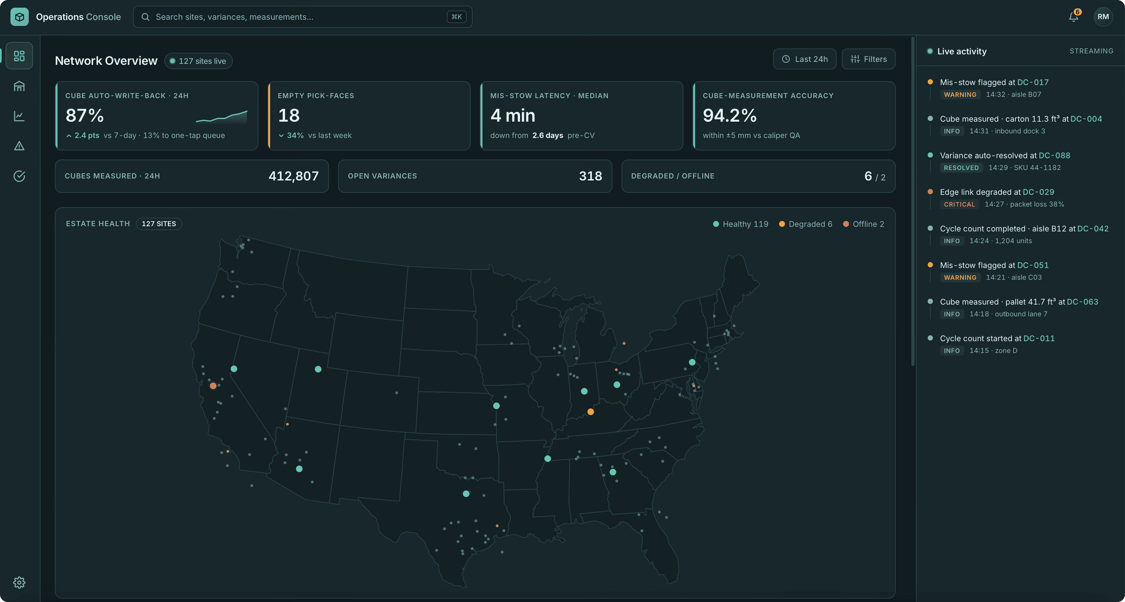This screenshot has width=1125, height=602.
Task: Open DC-011 link in cycle count started
Action: point(1038,339)
